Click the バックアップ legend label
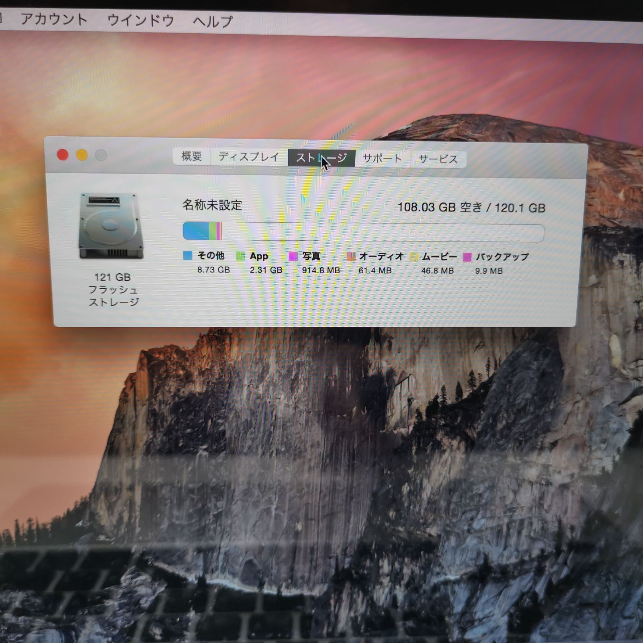This screenshot has height=643, width=643. tap(502, 257)
